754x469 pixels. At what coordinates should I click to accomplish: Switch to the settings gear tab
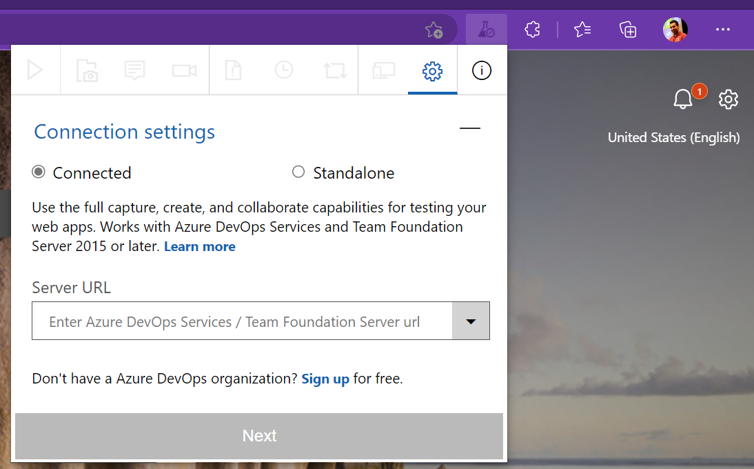point(432,70)
